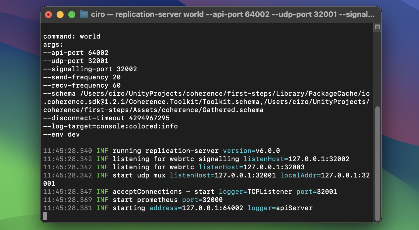
Task: Click the "--recv-frequency 60" line
Action: click(82, 86)
